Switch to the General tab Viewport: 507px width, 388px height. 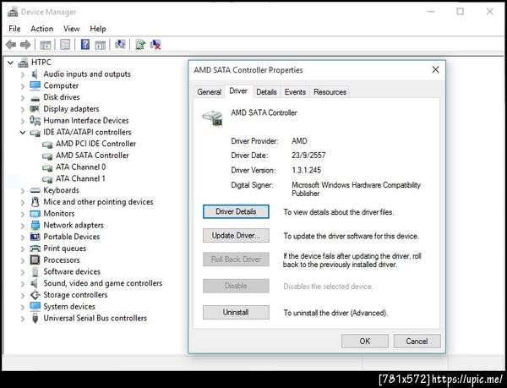[210, 92]
